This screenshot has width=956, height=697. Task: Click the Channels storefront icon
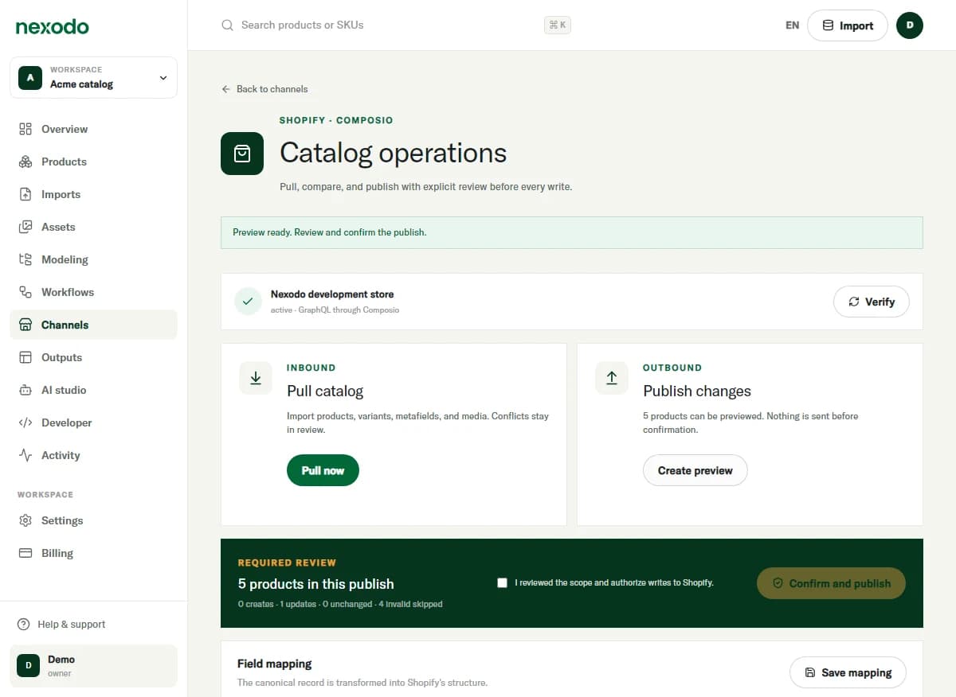pyautogui.click(x=25, y=325)
